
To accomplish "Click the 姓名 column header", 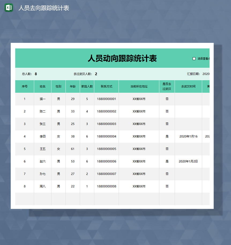I will click(x=43, y=86).
